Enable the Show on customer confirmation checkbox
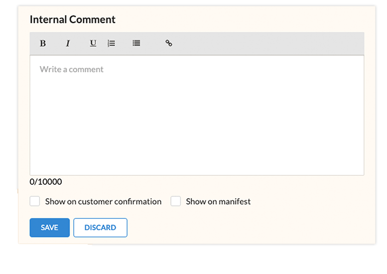387x274 pixels. tap(35, 201)
